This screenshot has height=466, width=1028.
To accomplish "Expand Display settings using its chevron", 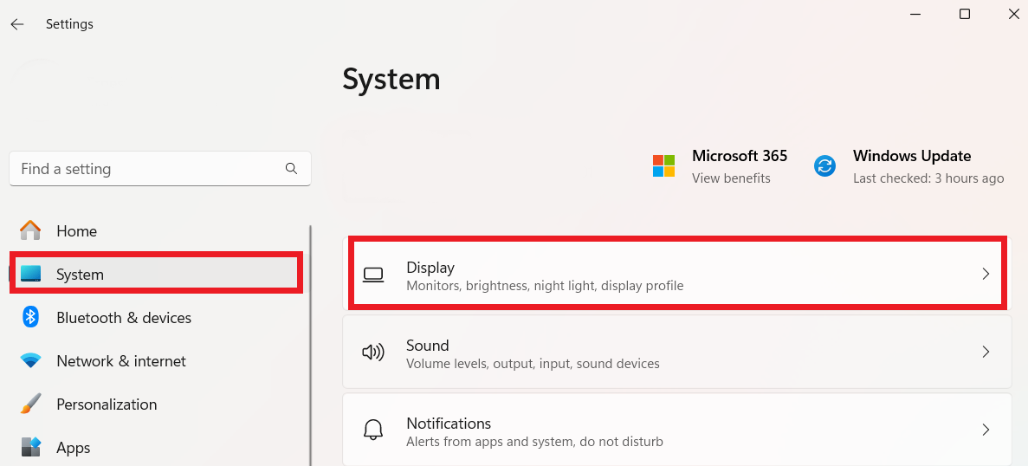I will (985, 275).
